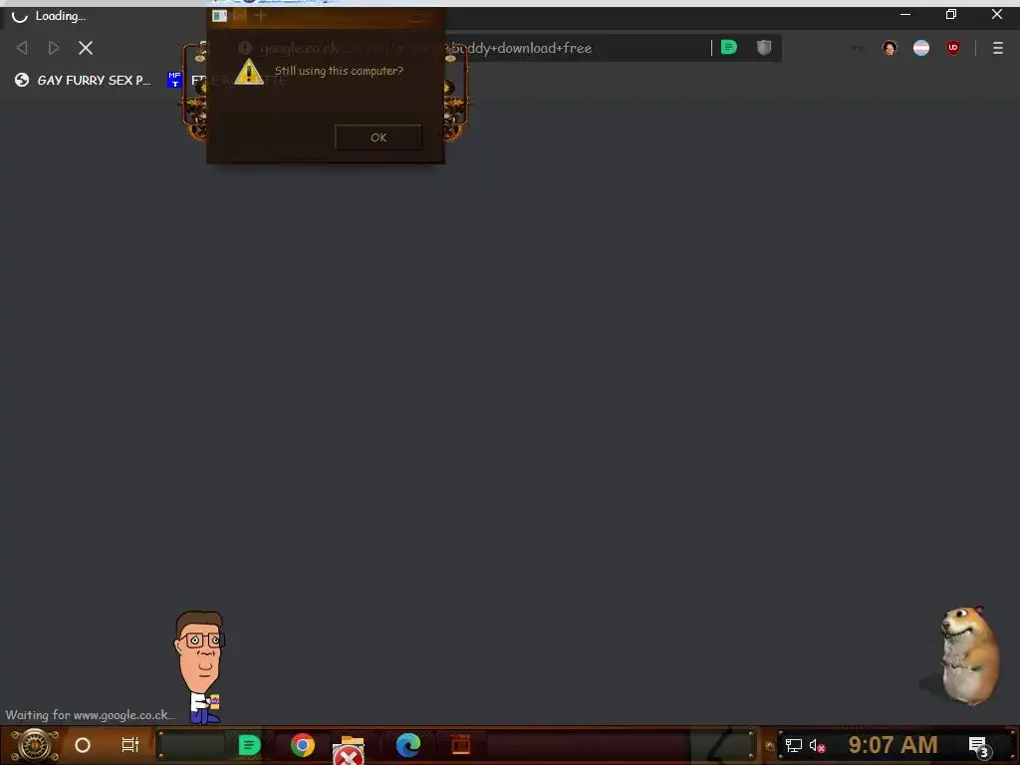This screenshot has height=765, width=1020.
Task: Click the warning triangle icon in the dialog
Action: 248,72
